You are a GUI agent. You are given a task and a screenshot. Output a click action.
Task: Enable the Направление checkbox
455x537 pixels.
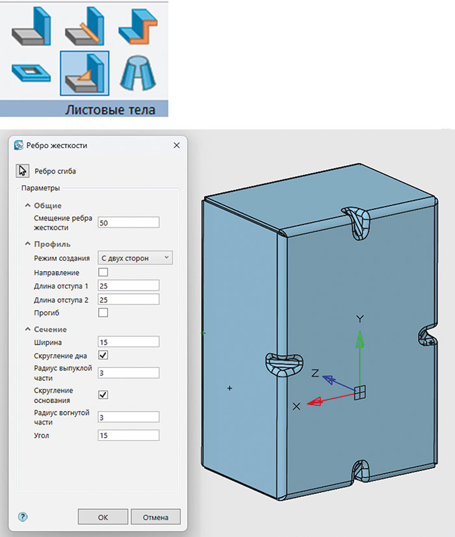click(103, 272)
